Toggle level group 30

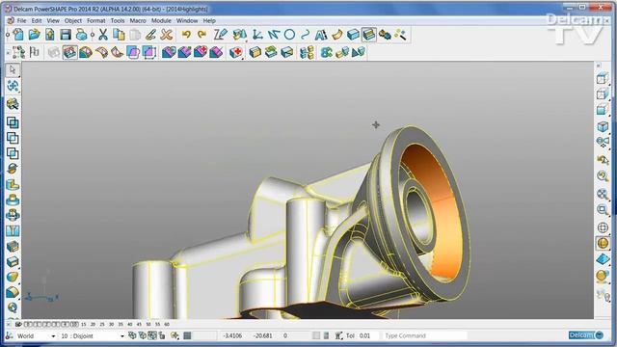point(112,325)
